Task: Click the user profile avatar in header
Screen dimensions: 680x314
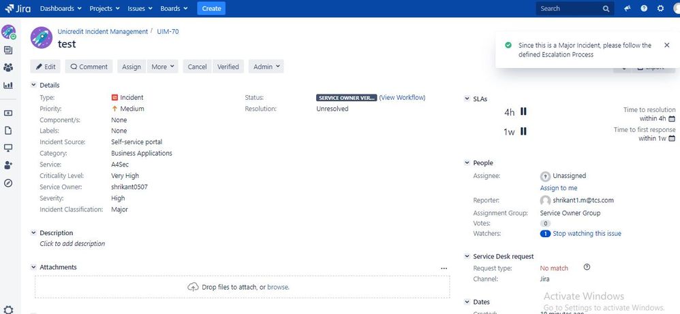Action: coord(676,8)
